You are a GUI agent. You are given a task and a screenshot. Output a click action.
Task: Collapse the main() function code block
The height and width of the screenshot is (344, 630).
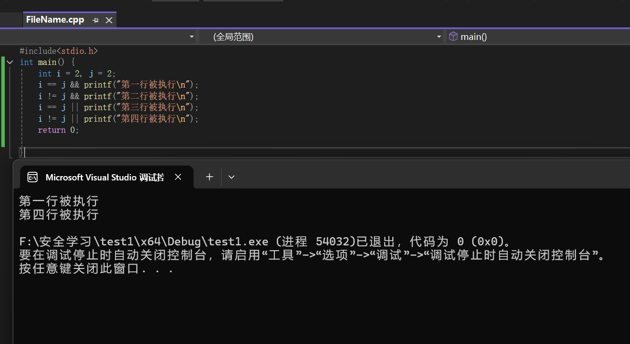tap(10, 62)
